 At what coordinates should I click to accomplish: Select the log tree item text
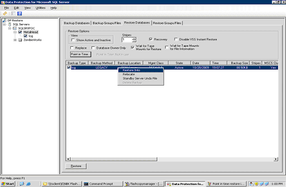pos(31,36)
